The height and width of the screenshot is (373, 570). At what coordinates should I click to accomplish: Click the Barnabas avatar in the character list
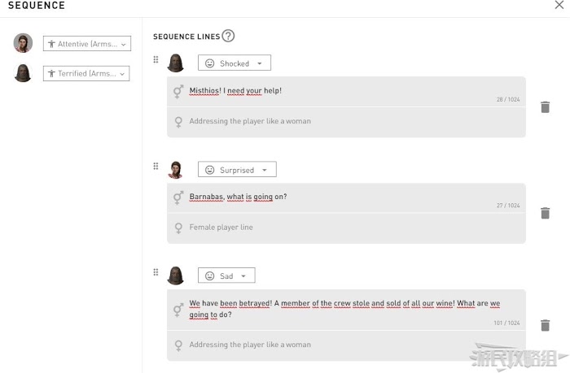point(23,73)
